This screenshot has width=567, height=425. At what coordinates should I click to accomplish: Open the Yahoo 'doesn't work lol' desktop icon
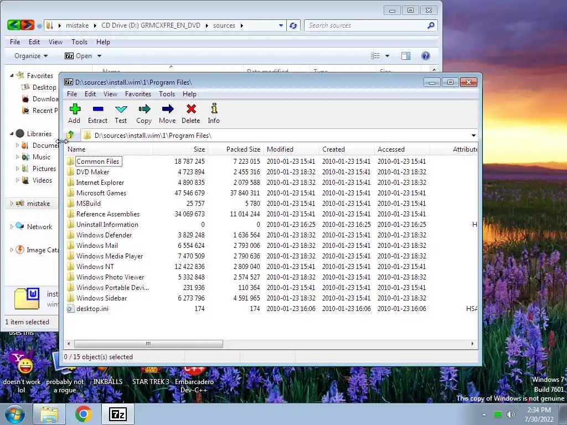pos(22,363)
